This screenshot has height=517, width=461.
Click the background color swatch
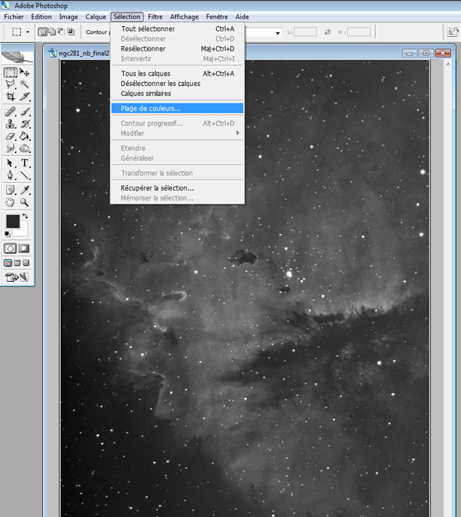coord(22,231)
